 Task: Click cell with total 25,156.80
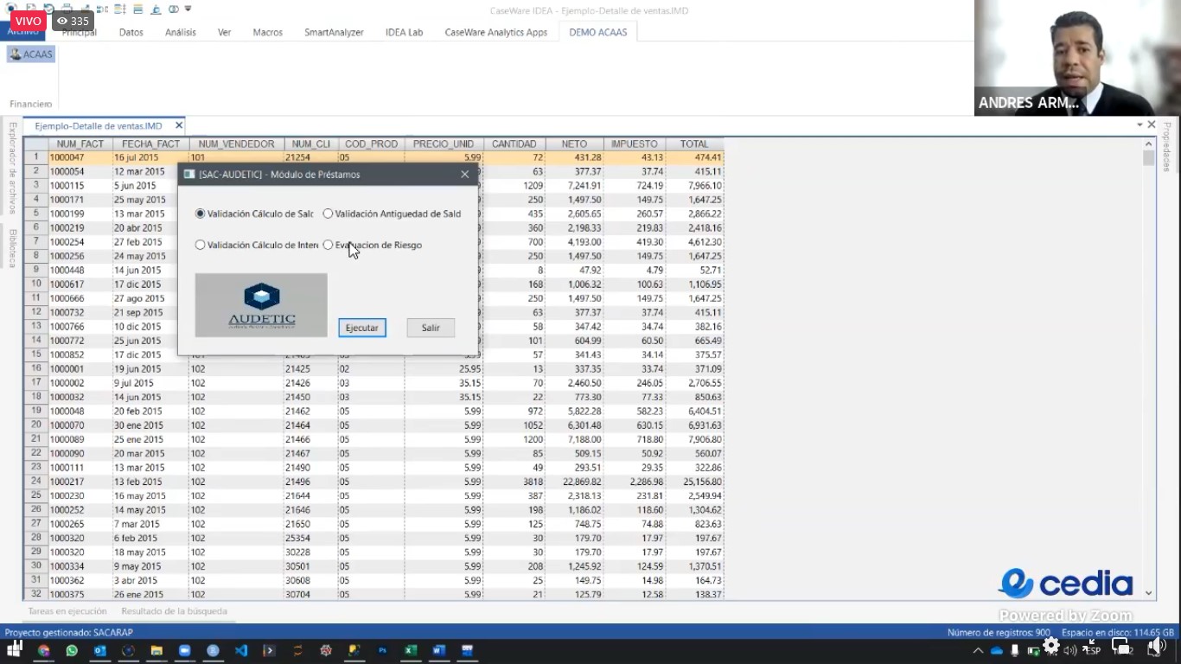tap(694, 482)
